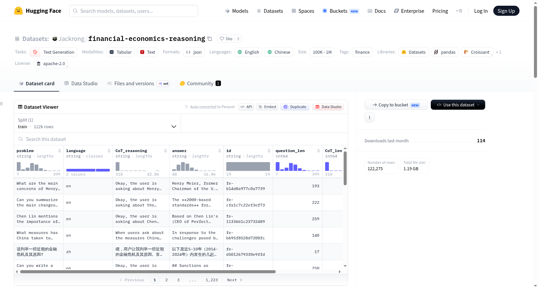Image resolution: width=538 pixels, height=289 pixels.
Task: Sort the CoT_reasoning column using its arrows
Action: click(x=165, y=151)
